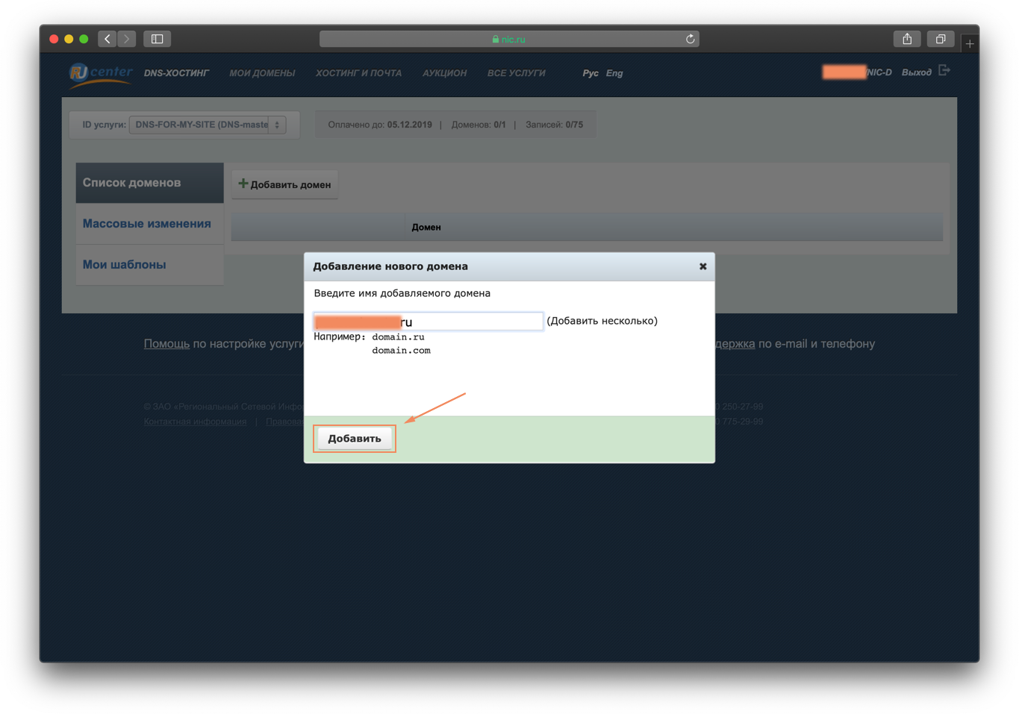The width and height of the screenshot is (1019, 714).
Task: Click the domain.com example text
Action: point(402,351)
